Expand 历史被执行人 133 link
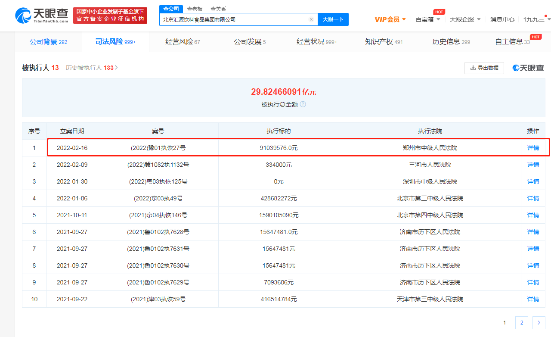Image resolution: width=551 pixels, height=337 pixels. click(x=92, y=68)
